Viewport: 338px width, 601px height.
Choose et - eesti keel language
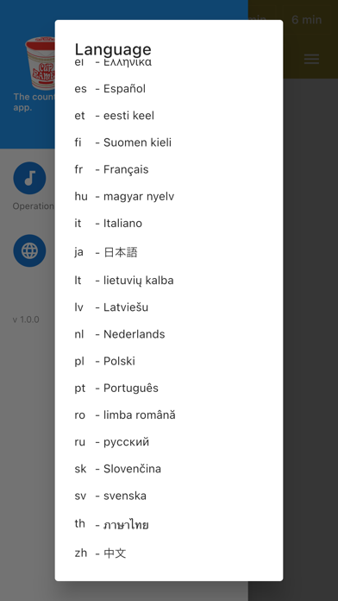[169, 116]
